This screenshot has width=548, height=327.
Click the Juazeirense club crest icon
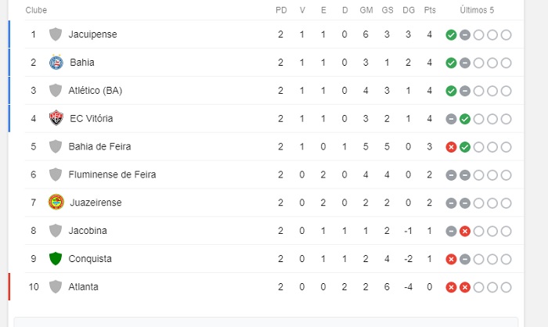[x=56, y=203]
